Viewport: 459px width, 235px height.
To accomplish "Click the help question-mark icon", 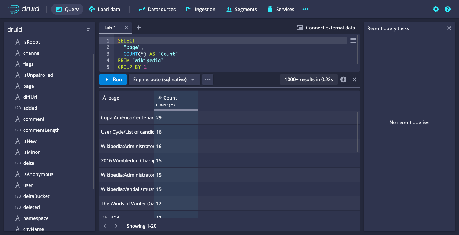I will [447, 9].
